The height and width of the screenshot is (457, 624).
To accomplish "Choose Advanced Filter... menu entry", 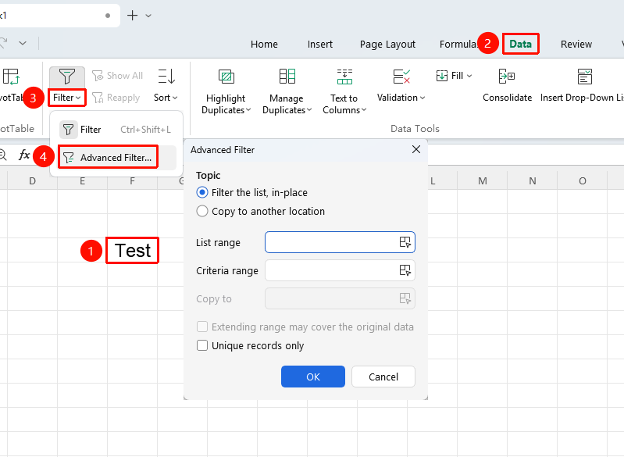I will tap(116, 158).
